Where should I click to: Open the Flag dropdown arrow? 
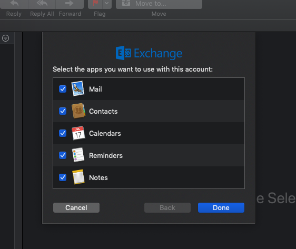(107, 4)
